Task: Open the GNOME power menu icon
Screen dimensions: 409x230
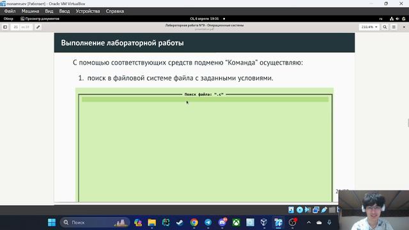Action: pos(404,19)
